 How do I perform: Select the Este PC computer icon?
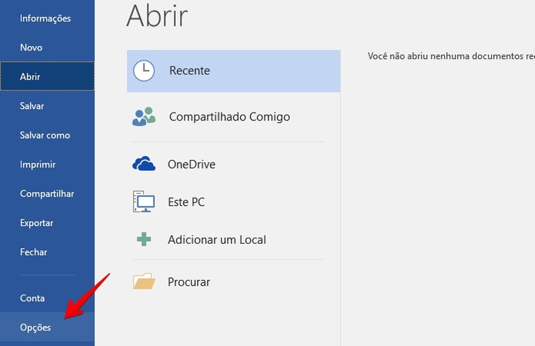tap(143, 202)
